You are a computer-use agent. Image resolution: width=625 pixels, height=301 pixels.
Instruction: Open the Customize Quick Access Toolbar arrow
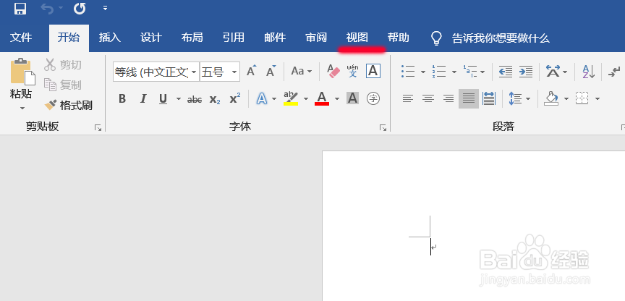105,8
